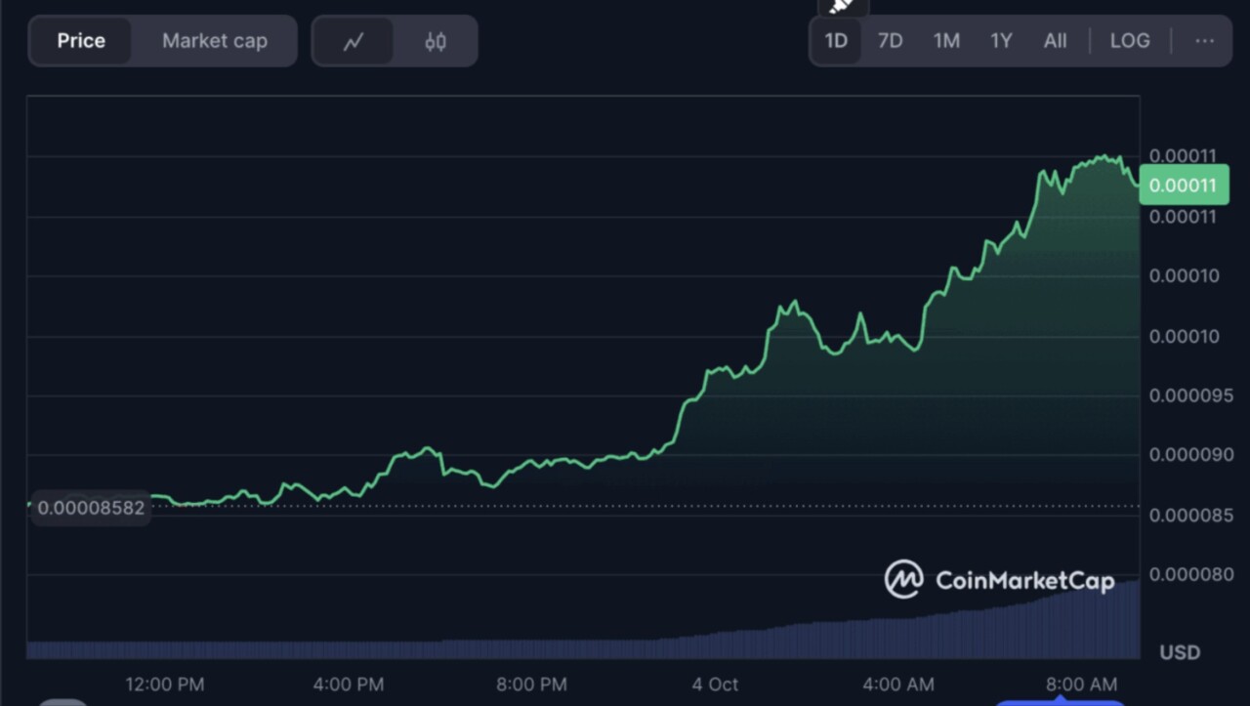Select the 1M time range
The height and width of the screenshot is (706, 1250).
(946, 41)
